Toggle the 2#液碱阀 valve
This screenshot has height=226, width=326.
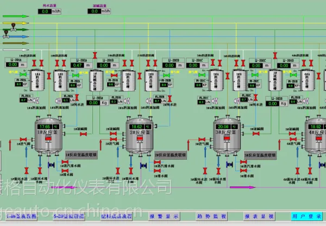coord(113,134)
